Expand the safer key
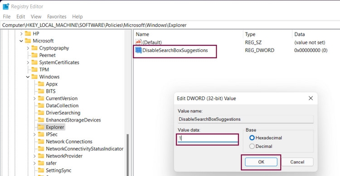340x176 pixels. click(34, 163)
